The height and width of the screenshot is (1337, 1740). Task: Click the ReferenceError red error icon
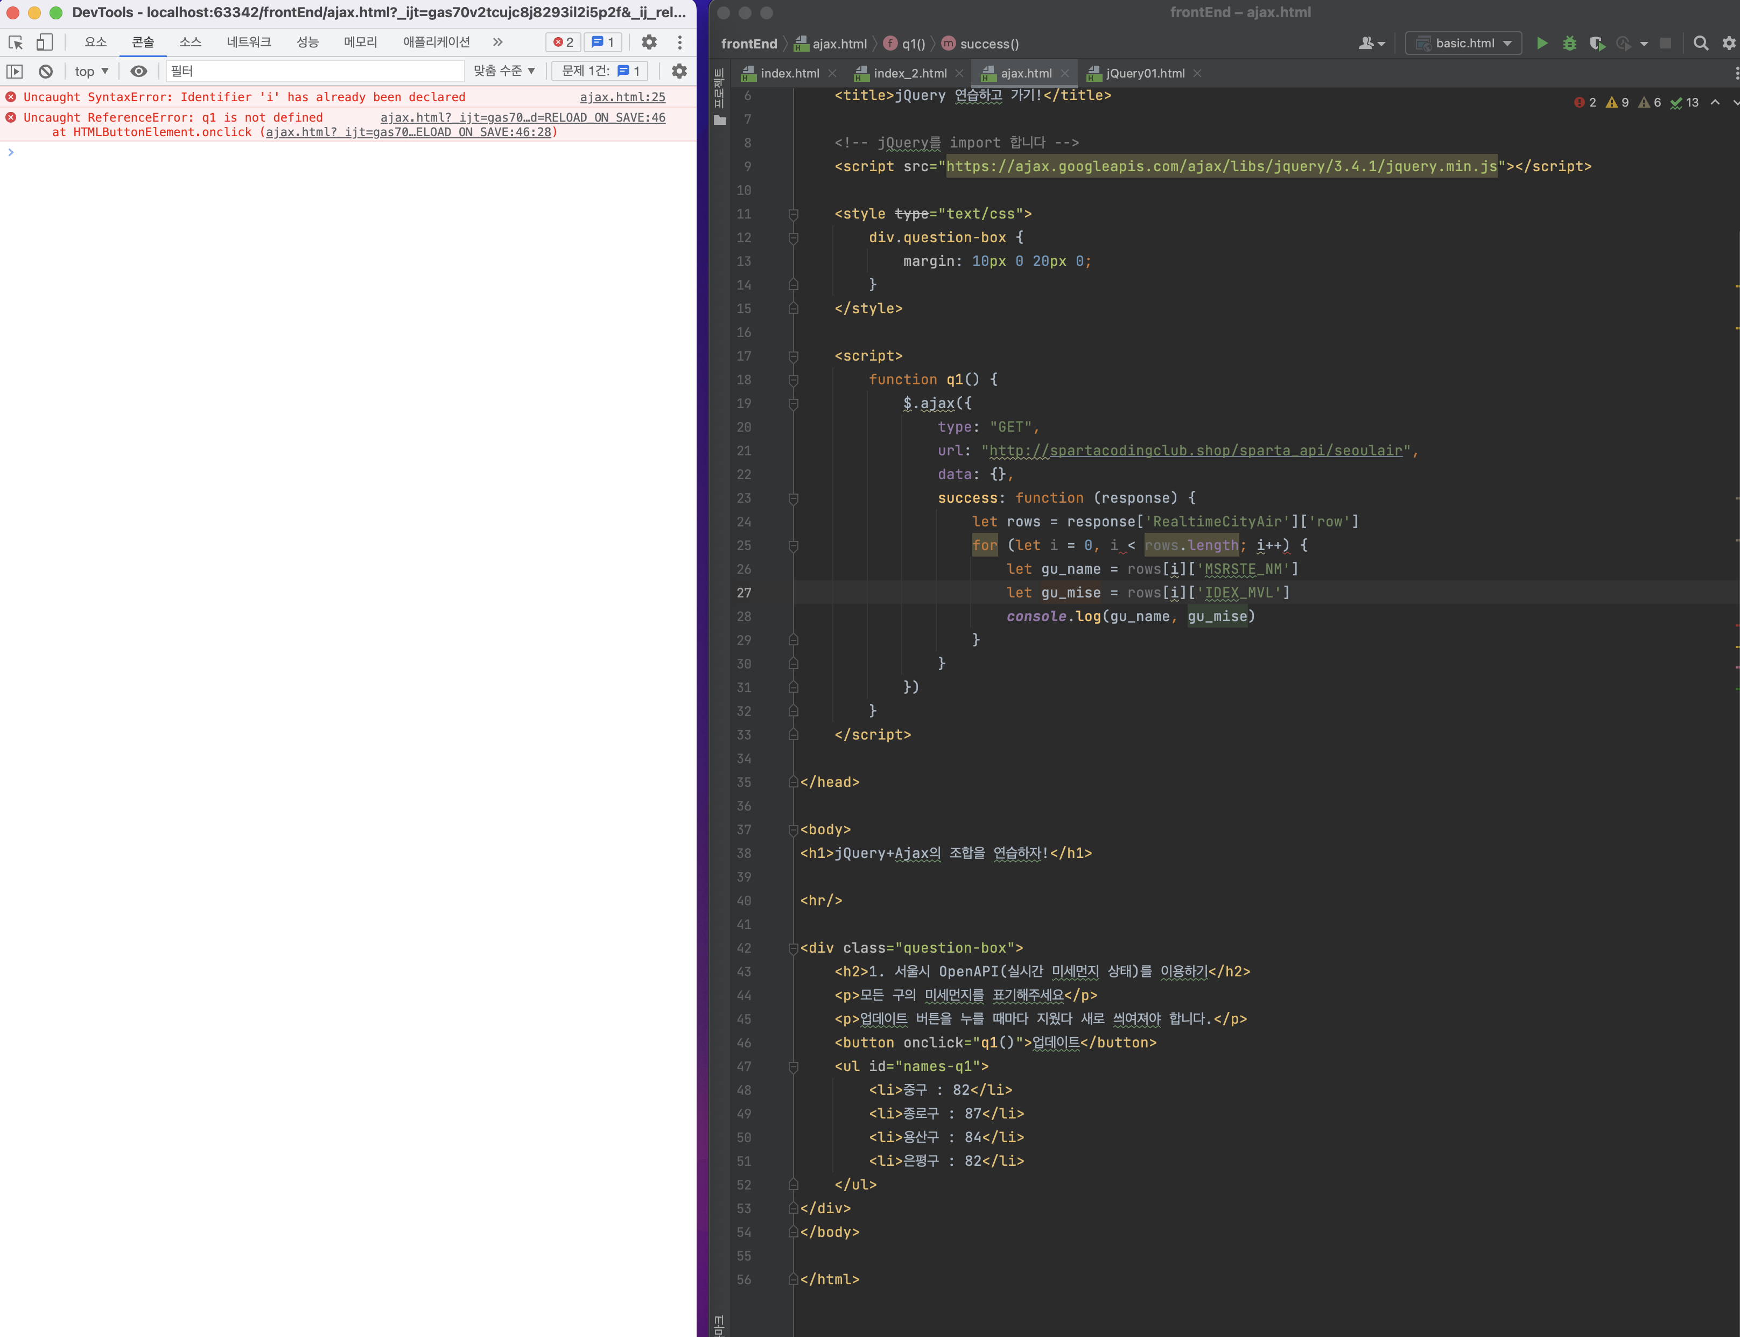point(11,118)
